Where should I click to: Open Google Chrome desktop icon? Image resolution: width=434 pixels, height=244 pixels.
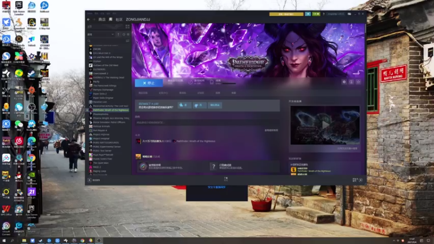click(x=31, y=159)
